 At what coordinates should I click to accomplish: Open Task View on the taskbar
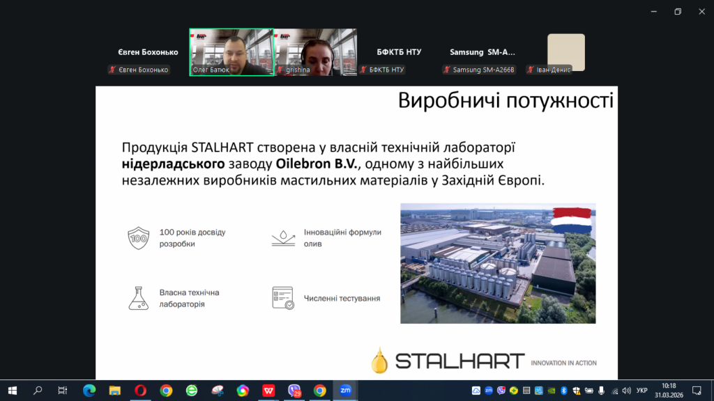pyautogui.click(x=63, y=391)
